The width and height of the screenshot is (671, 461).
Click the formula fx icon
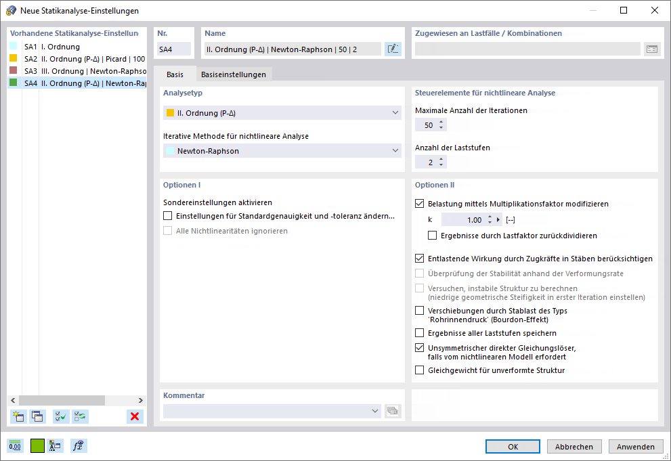coord(79,446)
